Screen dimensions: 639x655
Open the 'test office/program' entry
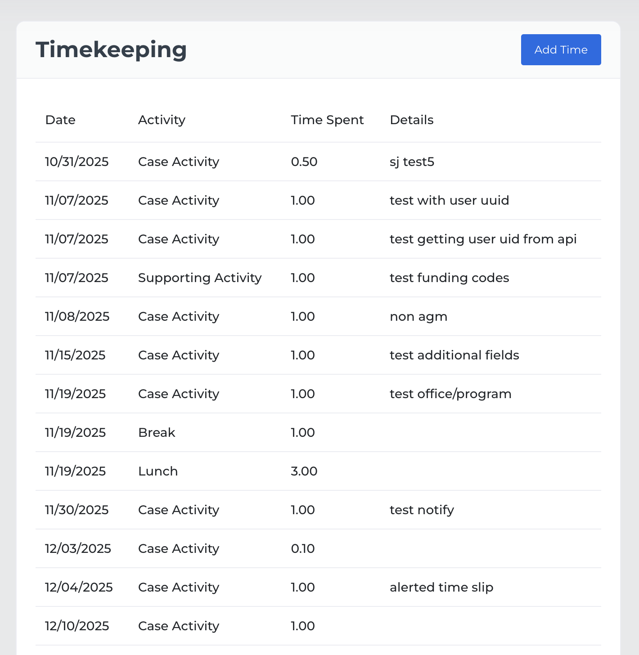[318, 394]
